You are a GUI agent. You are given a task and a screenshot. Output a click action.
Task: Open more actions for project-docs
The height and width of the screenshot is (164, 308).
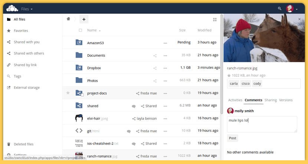[x=165, y=94]
